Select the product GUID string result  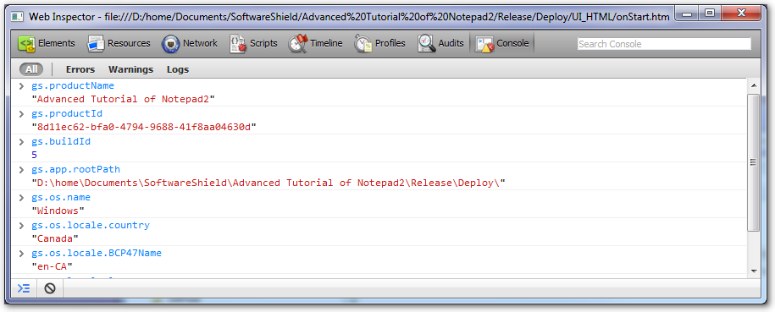click(x=144, y=127)
